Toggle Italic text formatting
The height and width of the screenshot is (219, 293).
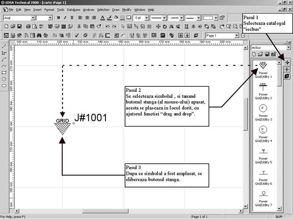[65, 18]
